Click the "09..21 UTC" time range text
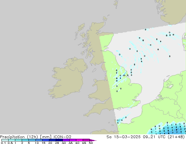Image resolution: width=186 pixels, height=144 pixels. click(154, 137)
